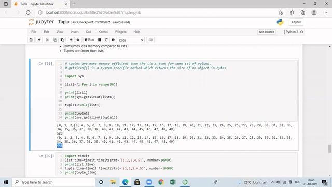Open Microsoft Edge from the taskbar
Viewport: 332px width, 187px height.
[x=126, y=182]
